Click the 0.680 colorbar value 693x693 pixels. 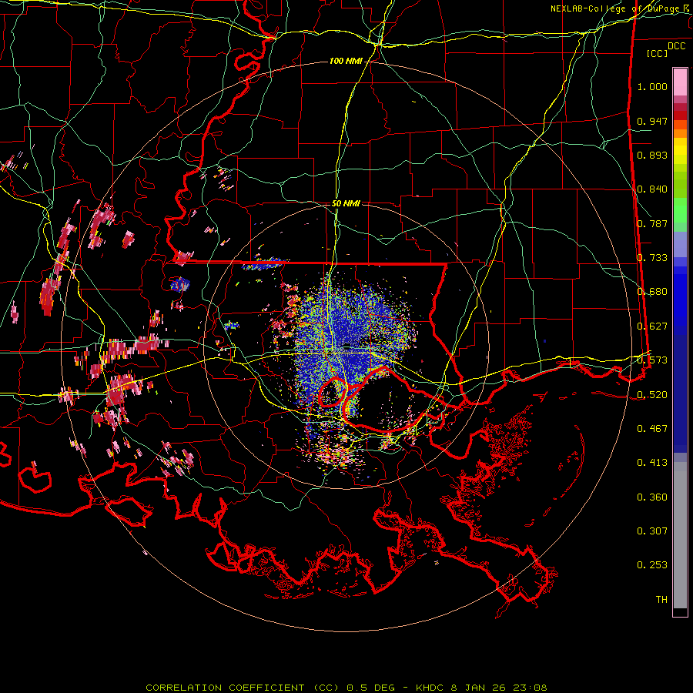pos(652,292)
